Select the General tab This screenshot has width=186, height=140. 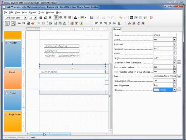point(117,30)
